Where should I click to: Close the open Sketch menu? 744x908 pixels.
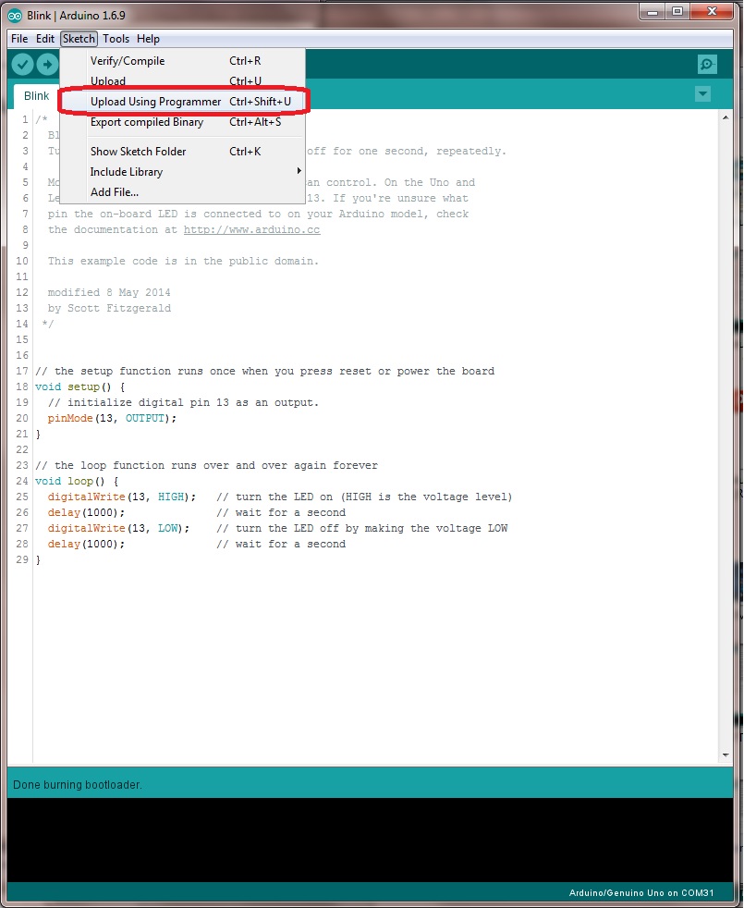(79, 39)
